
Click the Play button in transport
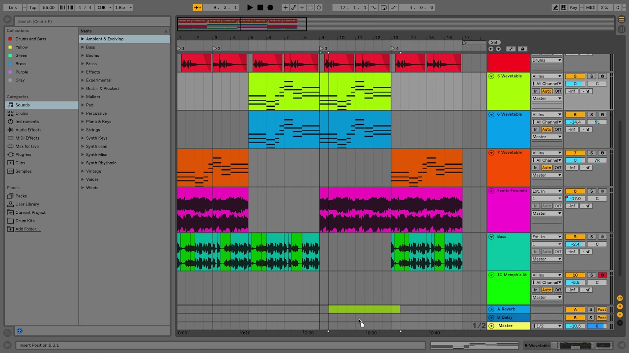pyautogui.click(x=250, y=7)
